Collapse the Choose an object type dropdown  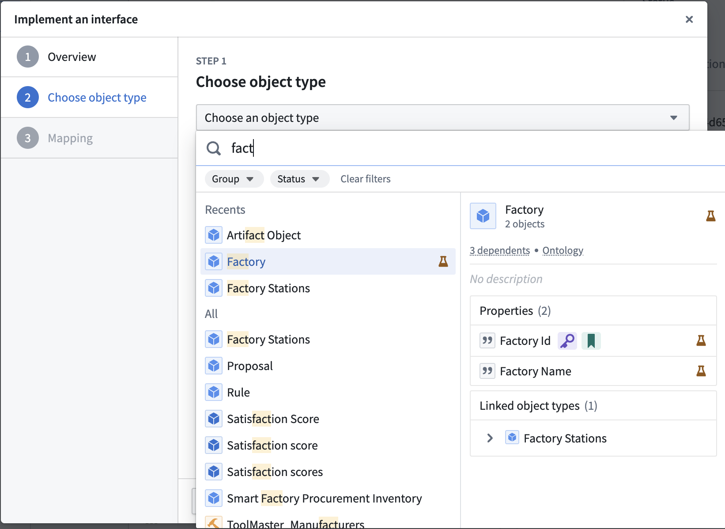pos(673,118)
